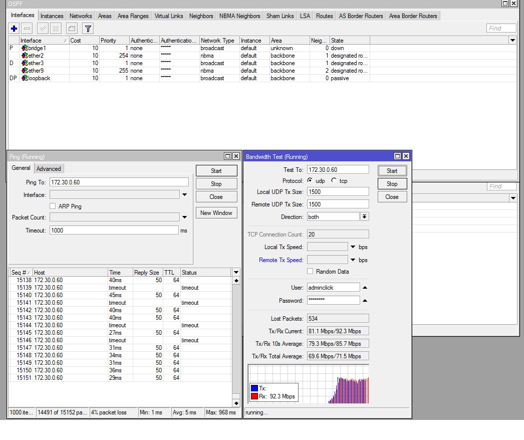
Task: Click the X Disable icon in OSPF toolbar
Action: [x=56, y=29]
